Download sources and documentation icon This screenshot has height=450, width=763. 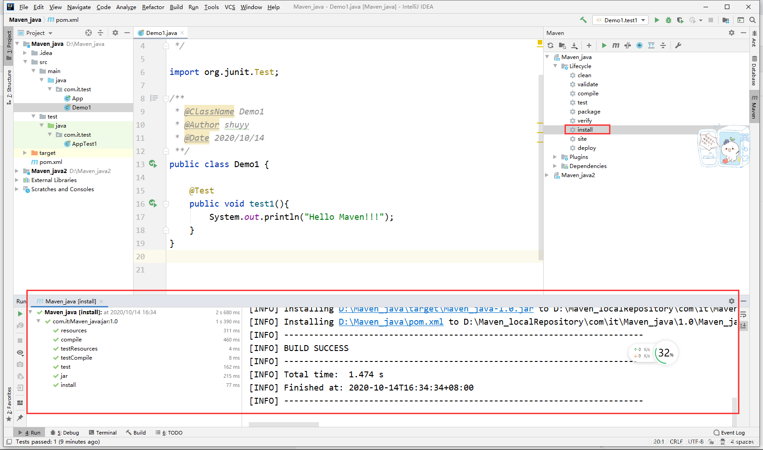574,45
